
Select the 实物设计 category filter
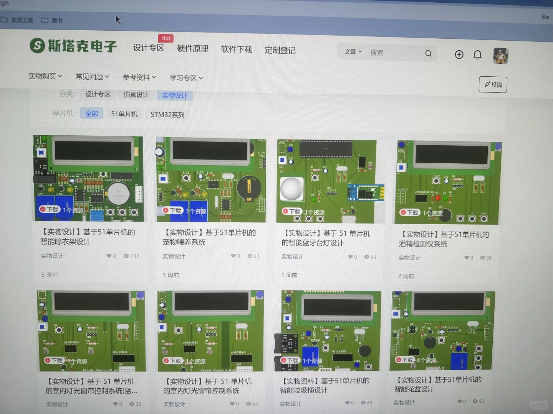point(175,95)
